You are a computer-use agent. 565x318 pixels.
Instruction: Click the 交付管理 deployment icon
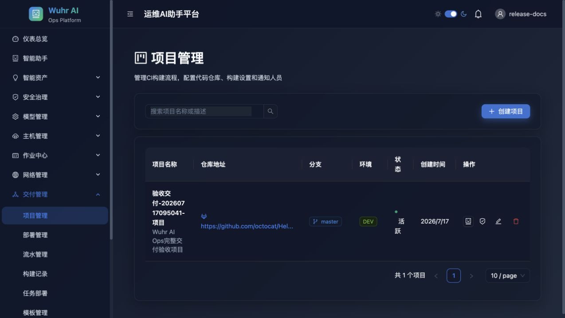[16, 194]
